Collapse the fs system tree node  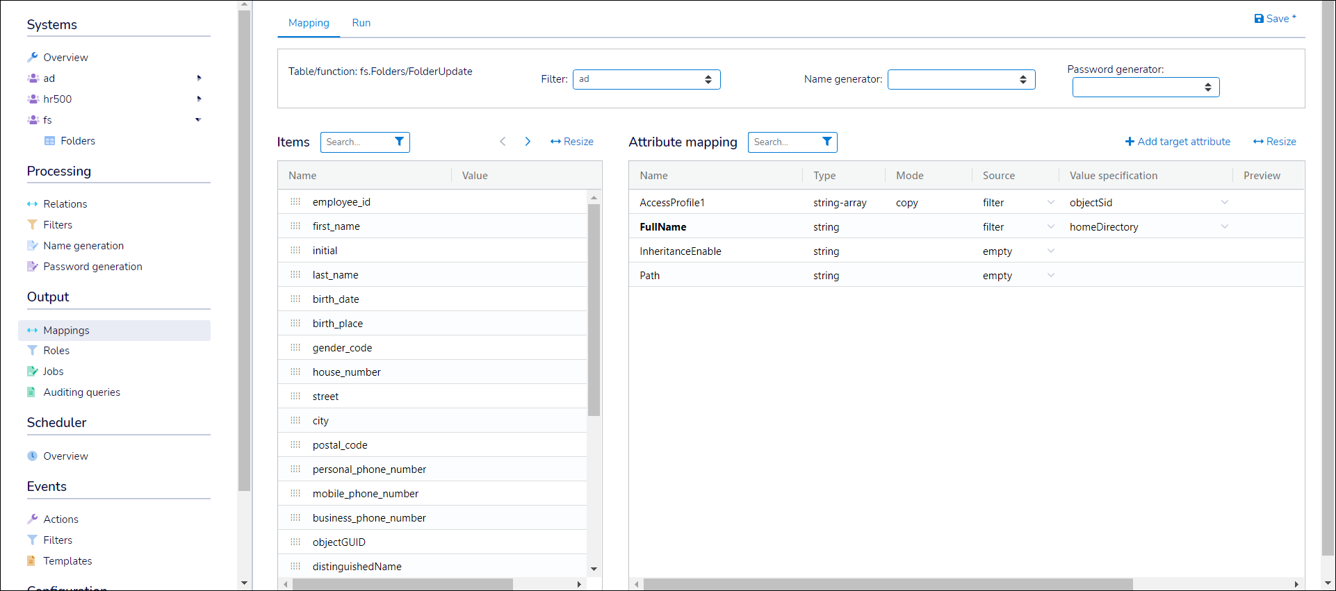coord(198,120)
